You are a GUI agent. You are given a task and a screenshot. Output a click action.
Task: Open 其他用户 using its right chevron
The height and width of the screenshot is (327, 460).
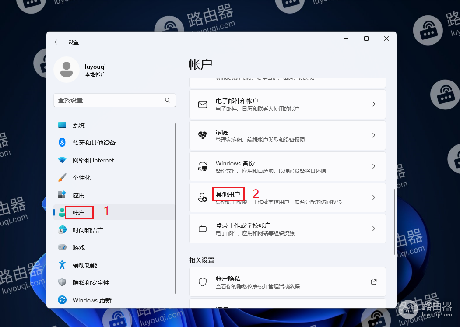click(374, 197)
